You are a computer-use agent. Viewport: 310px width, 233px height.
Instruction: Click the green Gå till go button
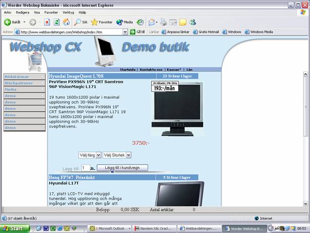tap(138, 32)
